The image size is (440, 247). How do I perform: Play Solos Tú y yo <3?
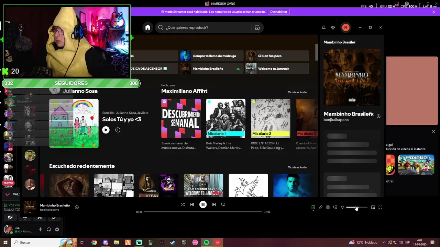point(106,130)
